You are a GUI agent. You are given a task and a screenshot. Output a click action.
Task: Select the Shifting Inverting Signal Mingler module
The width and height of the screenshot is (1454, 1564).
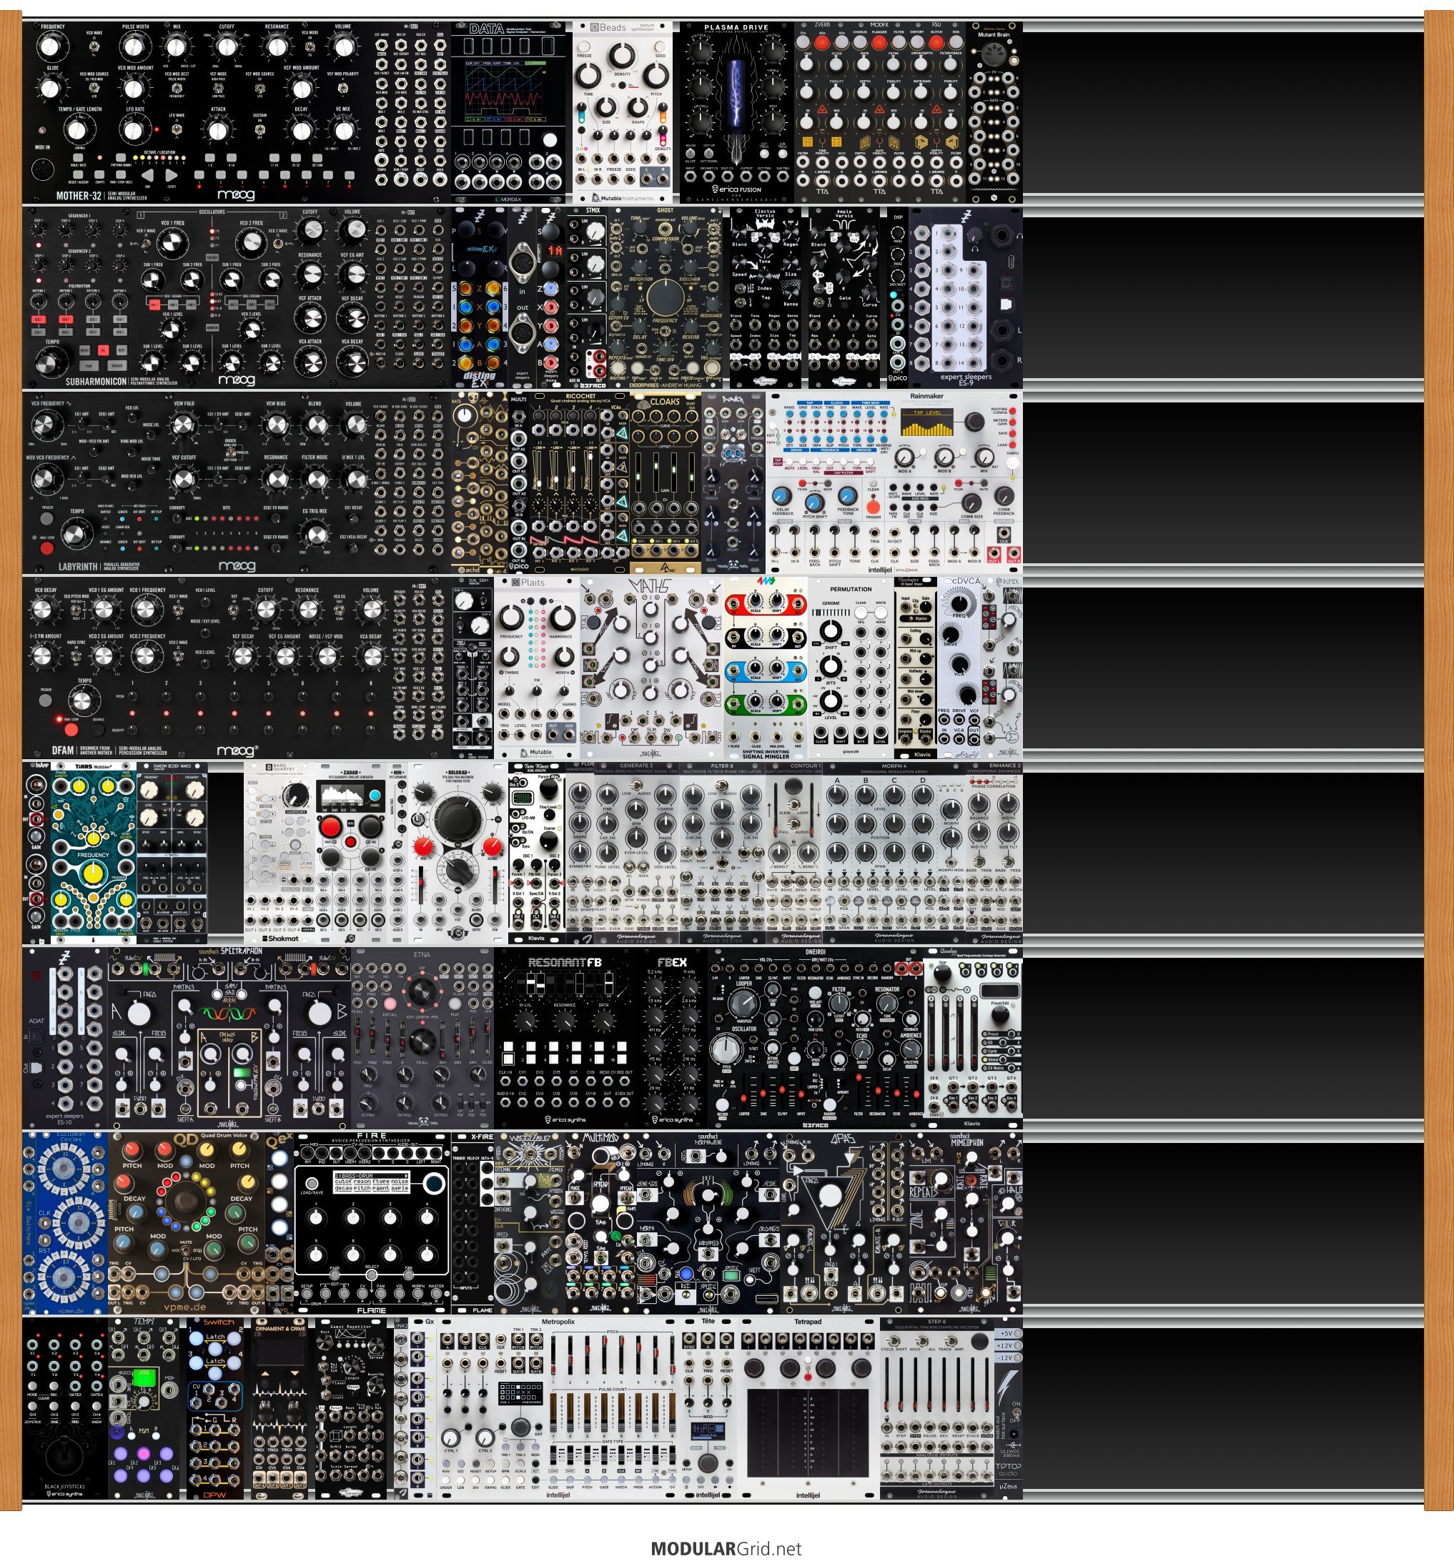point(766,668)
